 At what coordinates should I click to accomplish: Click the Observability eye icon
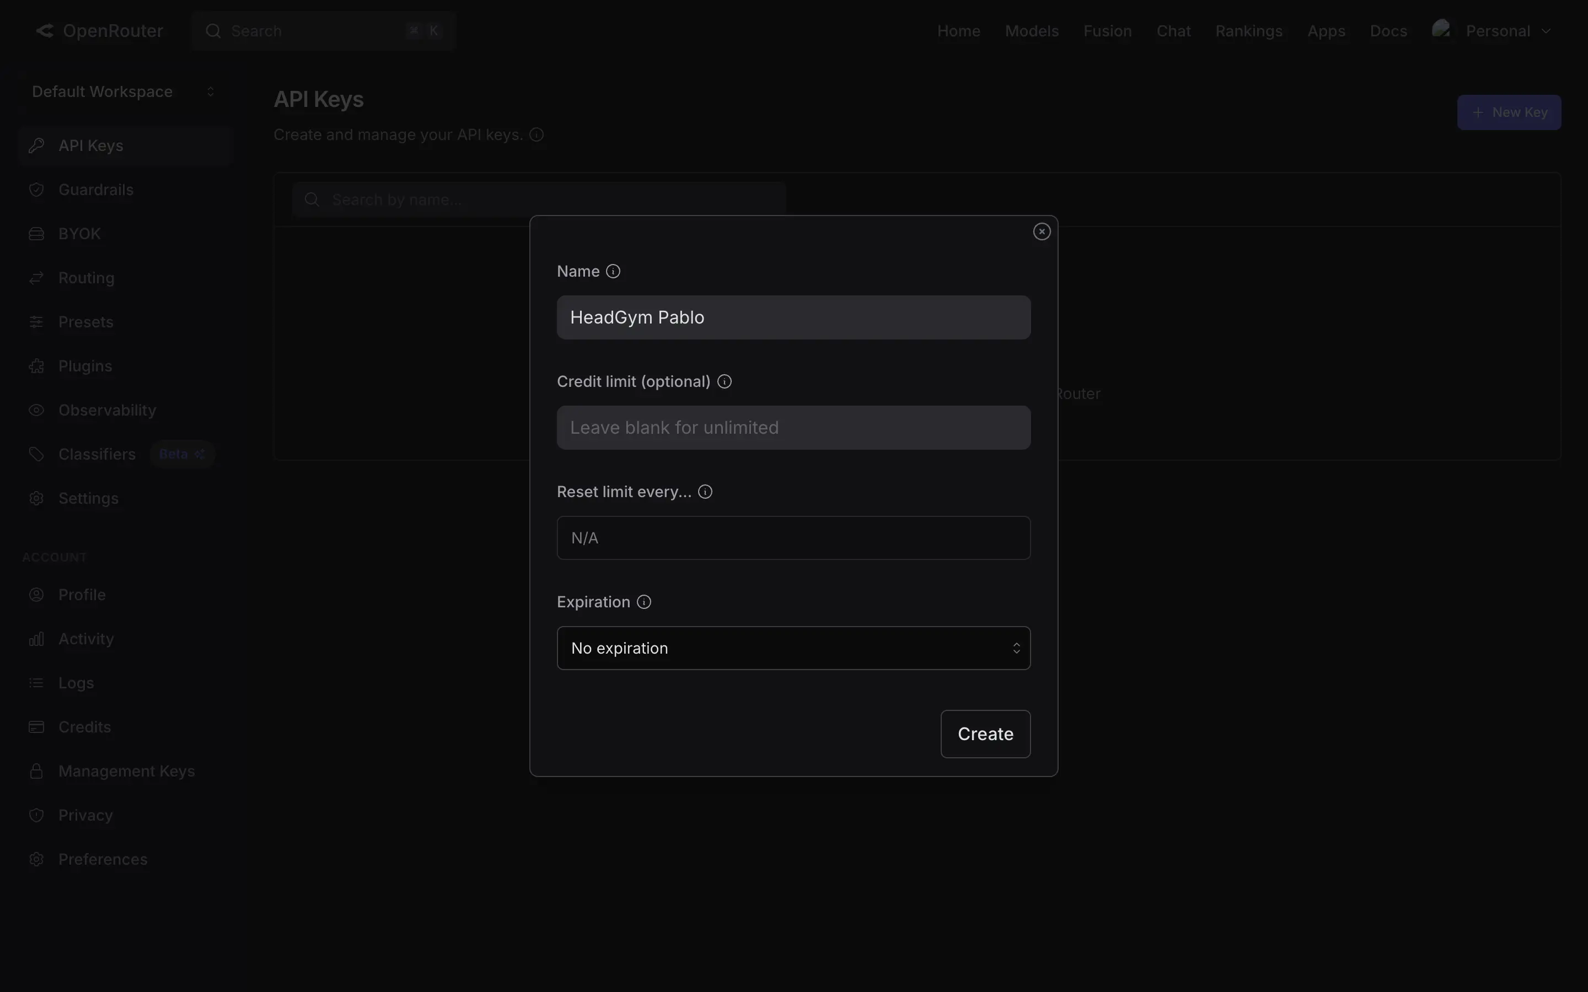pos(37,410)
